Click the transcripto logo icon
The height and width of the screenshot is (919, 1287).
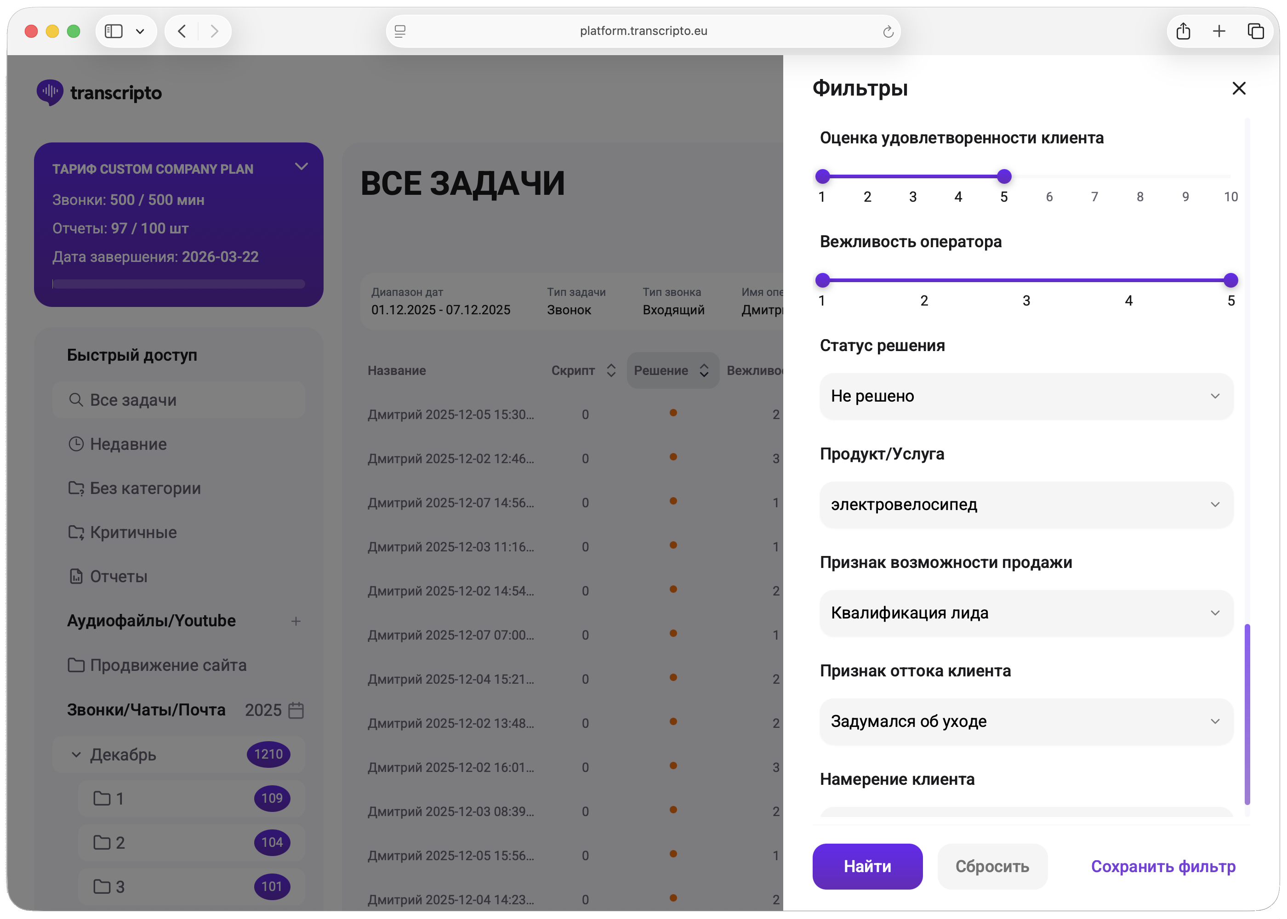[50, 92]
